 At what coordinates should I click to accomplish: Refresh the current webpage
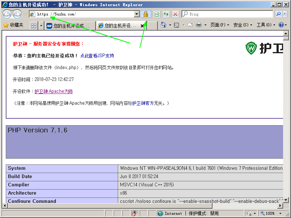[x=166, y=14]
